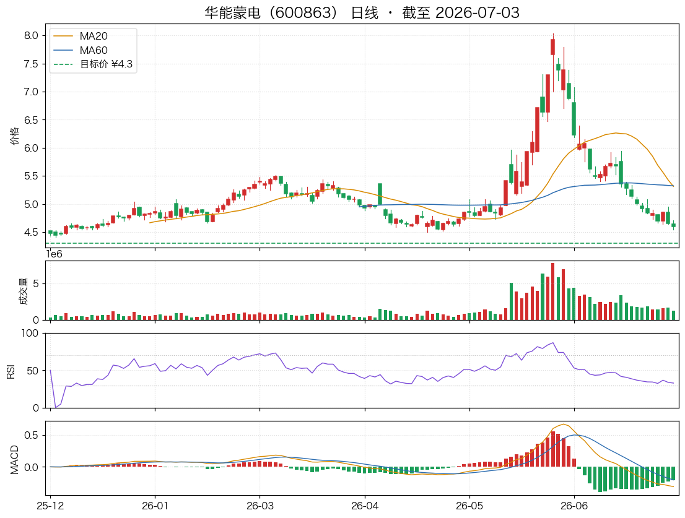Click the 8.0 price axis tick

(x=32, y=36)
